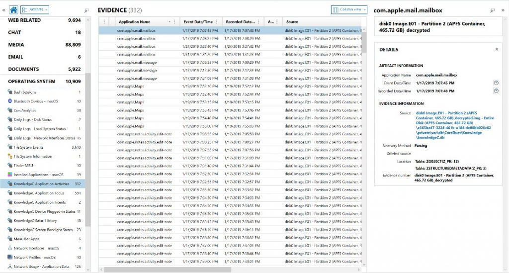Viewport: 509px width, 273px height.
Task: Sort by Source column header
Action: tap(292, 22)
